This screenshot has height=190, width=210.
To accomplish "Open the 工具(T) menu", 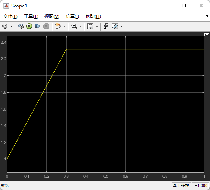I will [31, 16].
